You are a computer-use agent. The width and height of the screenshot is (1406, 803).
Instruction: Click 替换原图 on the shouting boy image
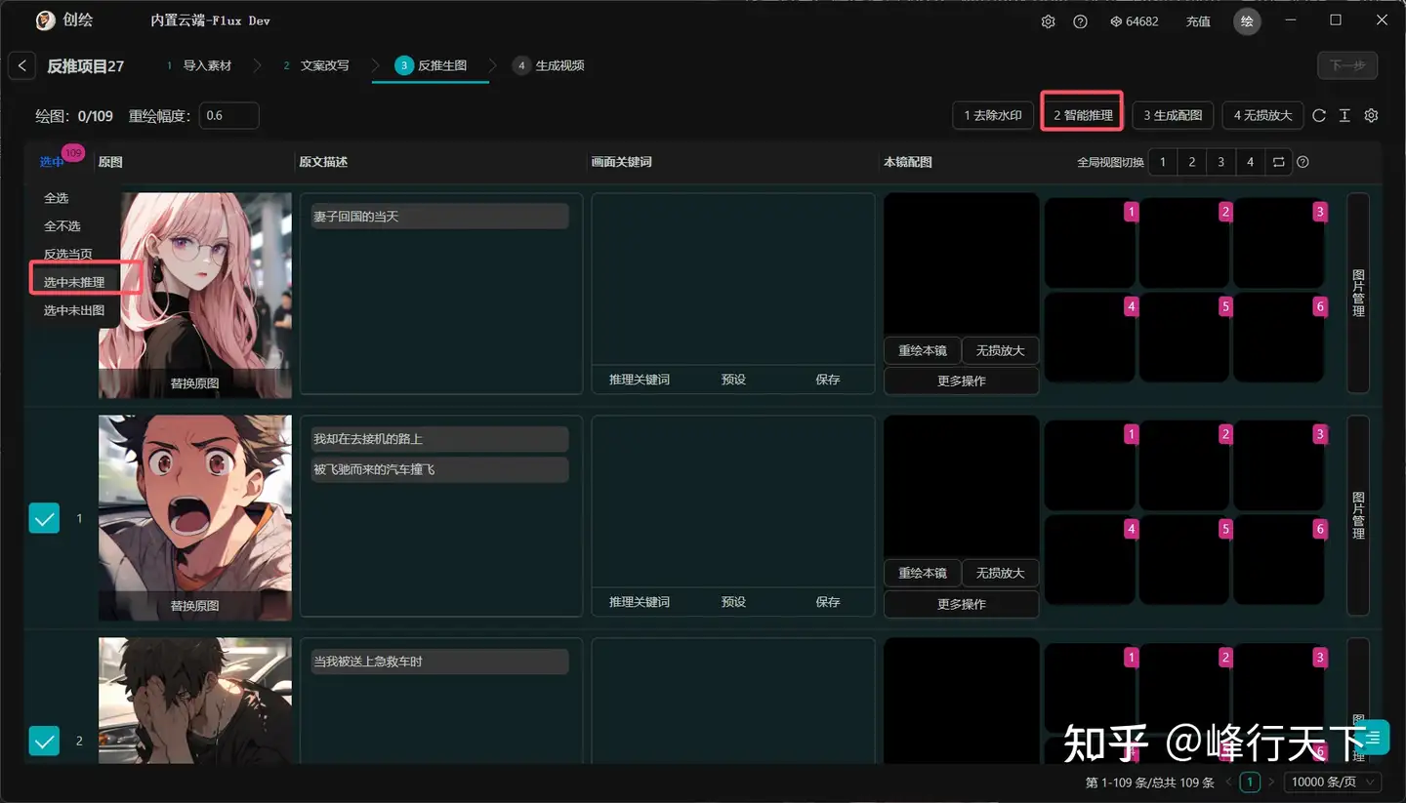coord(195,606)
